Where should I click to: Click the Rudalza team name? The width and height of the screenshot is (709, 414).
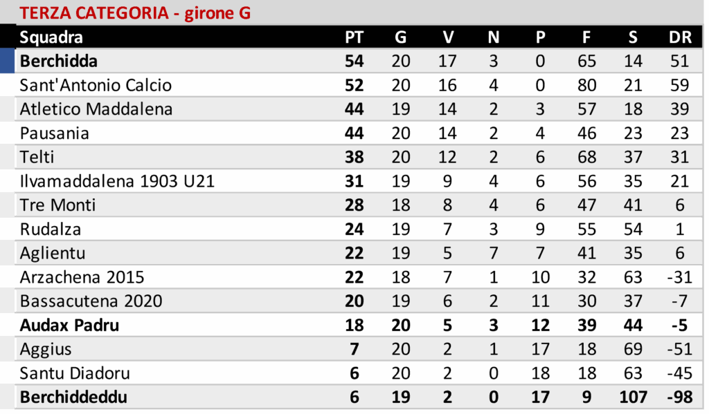click(51, 229)
